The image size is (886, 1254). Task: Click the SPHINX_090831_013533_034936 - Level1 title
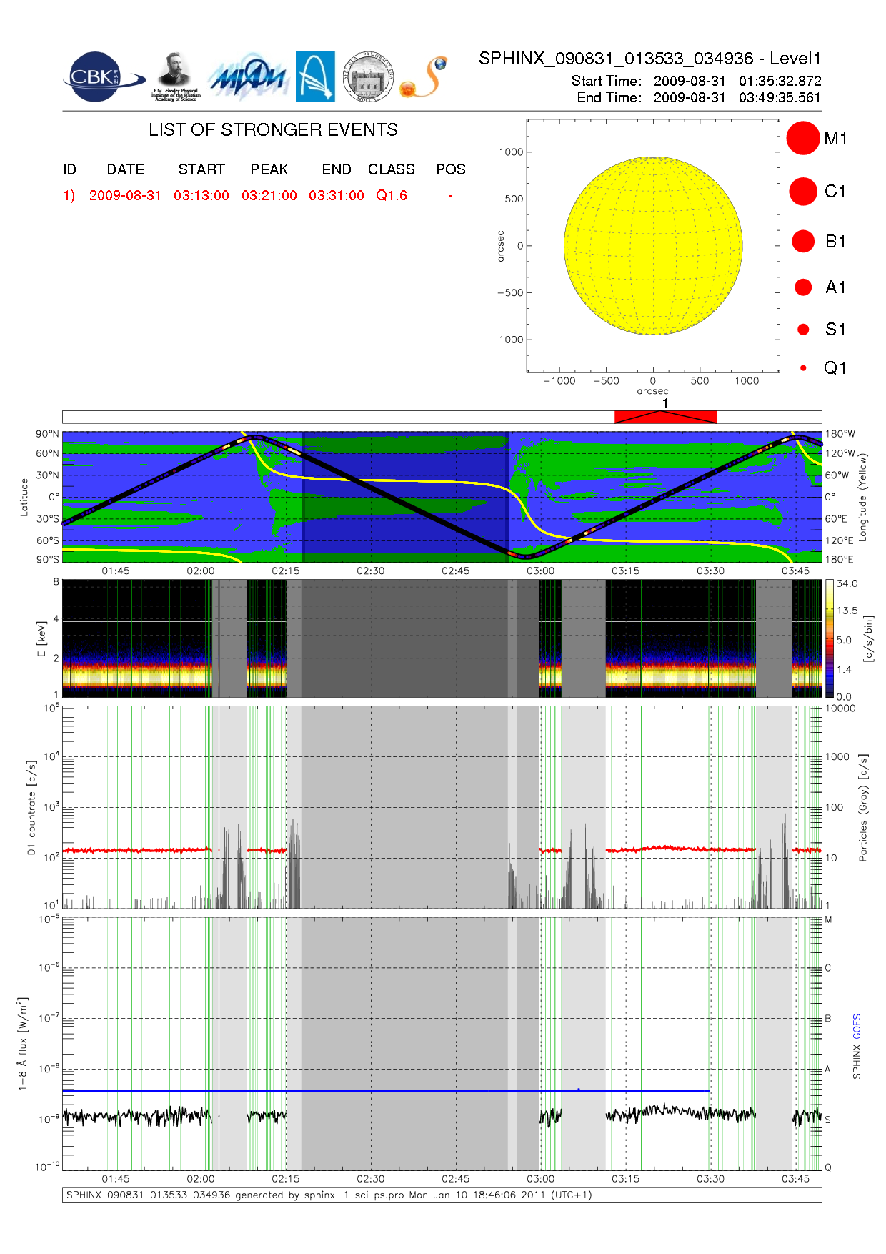pyautogui.click(x=650, y=59)
